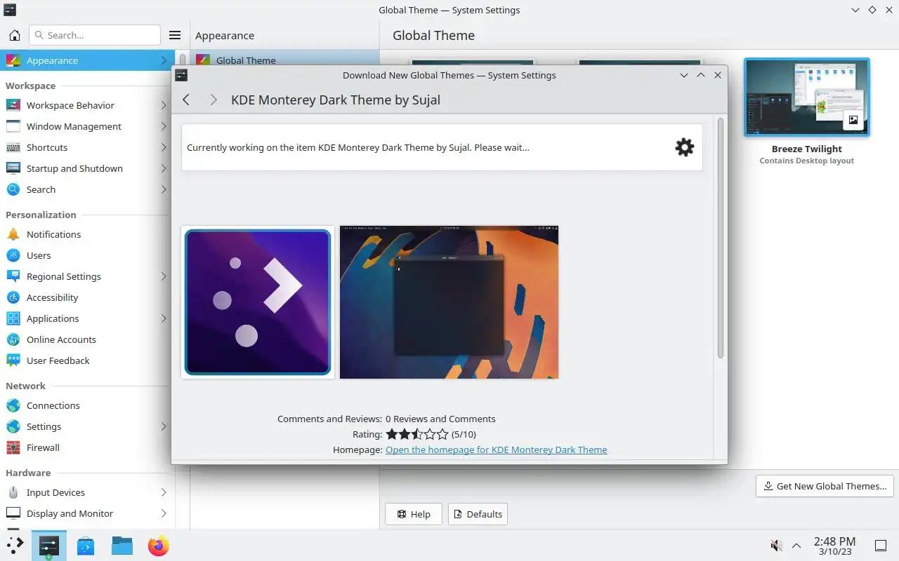
Task: Expand Startup and Shutdown submenu arrow
Action: (x=164, y=168)
